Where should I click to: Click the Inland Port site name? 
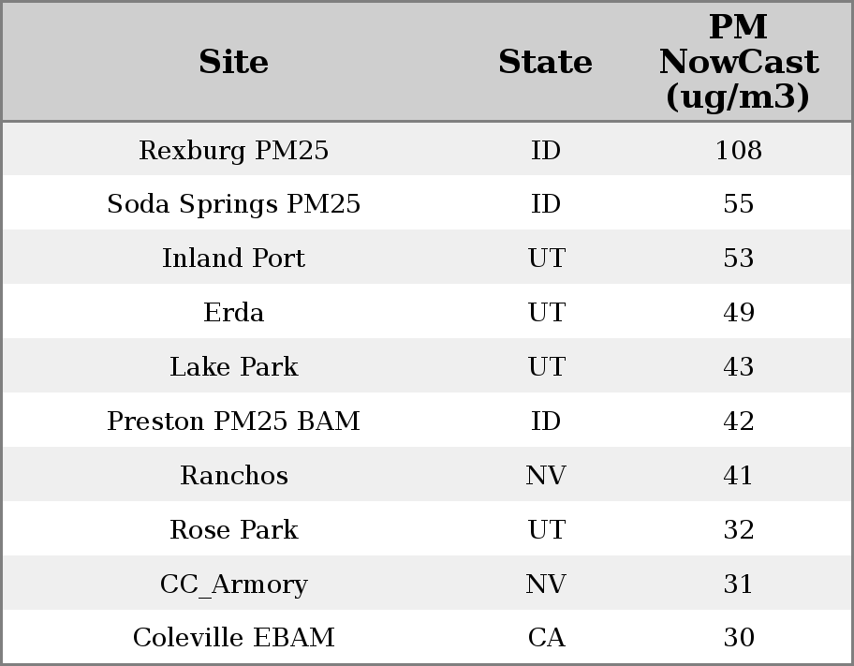coord(233,259)
